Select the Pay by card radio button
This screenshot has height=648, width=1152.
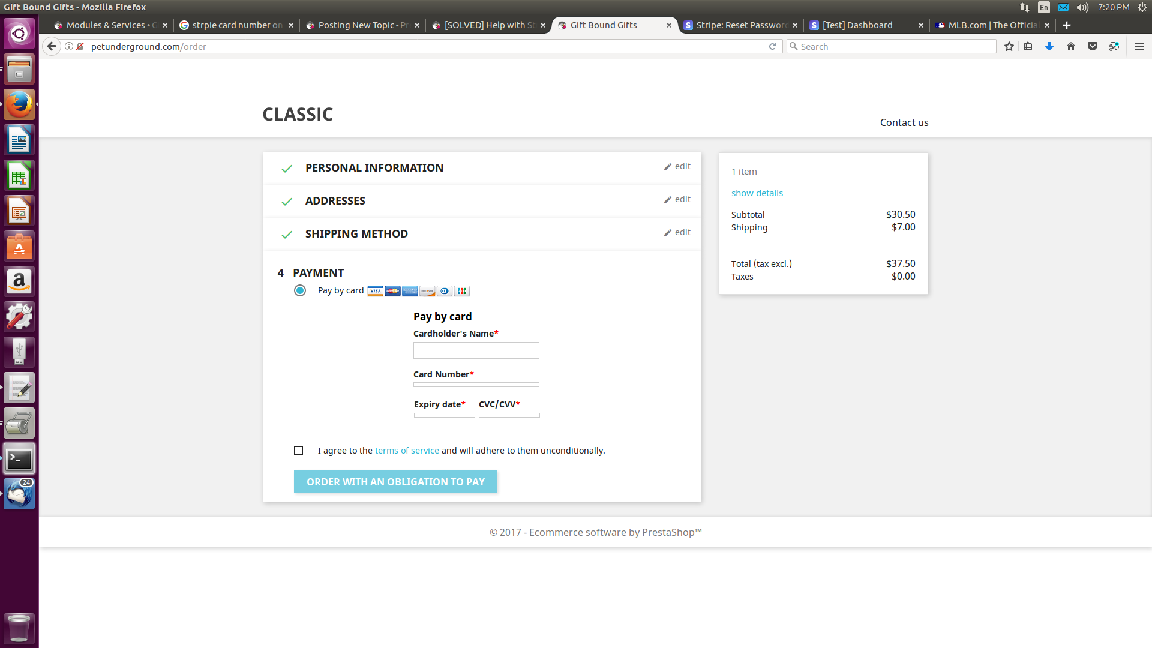(x=300, y=290)
